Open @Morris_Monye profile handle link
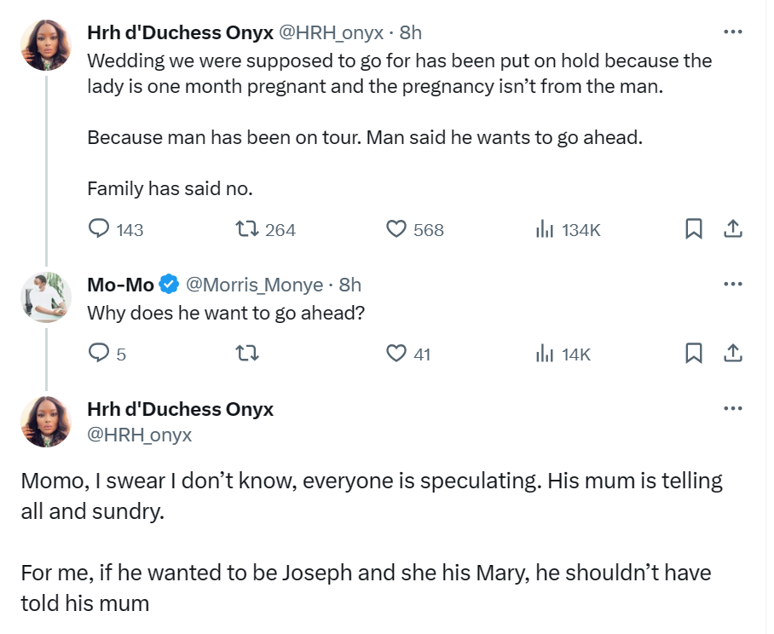 254,285
